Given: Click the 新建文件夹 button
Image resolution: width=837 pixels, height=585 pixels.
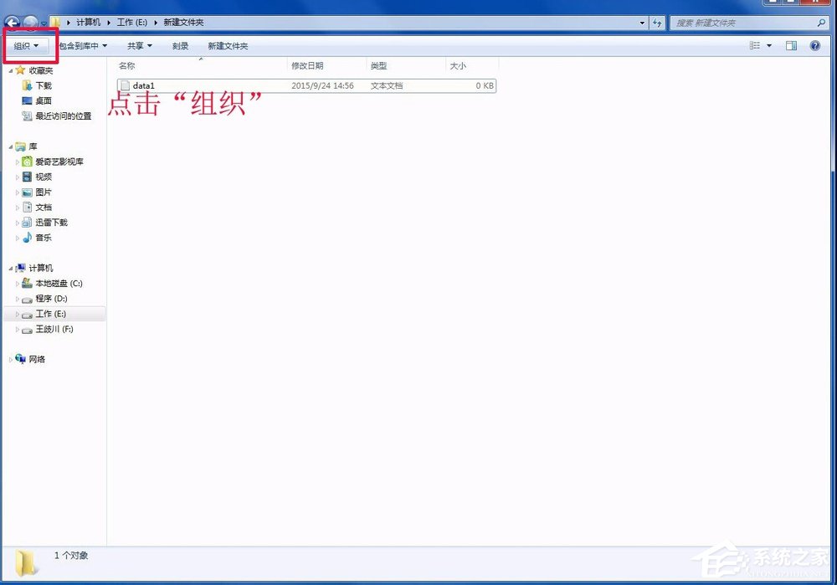Looking at the screenshot, I should pyautogui.click(x=227, y=46).
